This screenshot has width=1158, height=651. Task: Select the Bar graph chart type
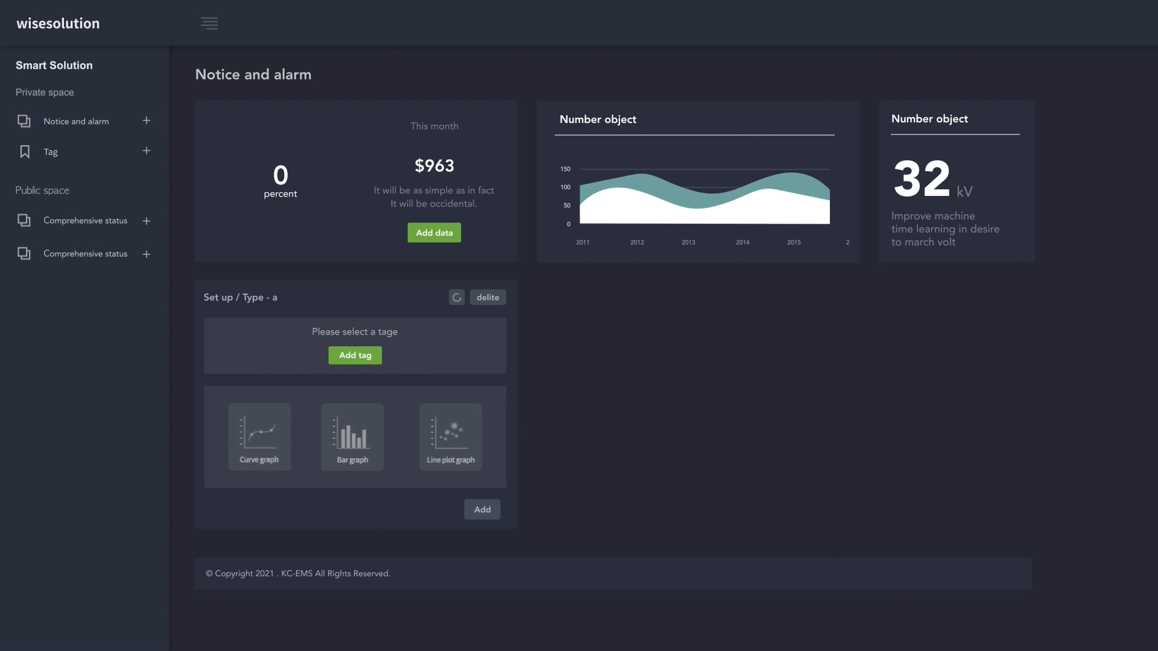click(352, 436)
